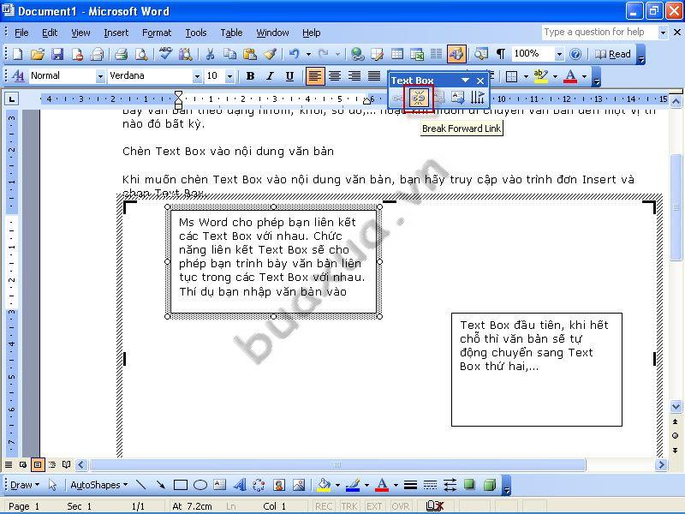Screen dimensions: 685x514
Task: Click the Read button
Action: coord(613,54)
